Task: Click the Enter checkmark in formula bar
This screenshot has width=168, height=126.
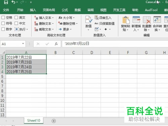Action: (47, 44)
